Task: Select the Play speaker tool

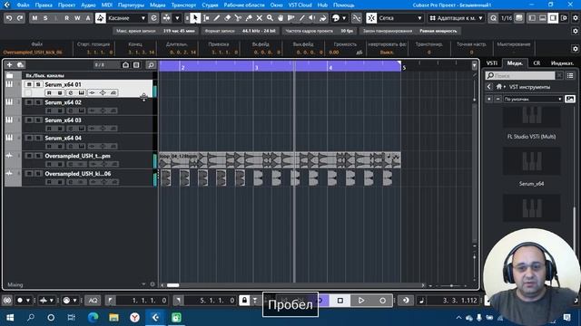Action: coord(312,18)
